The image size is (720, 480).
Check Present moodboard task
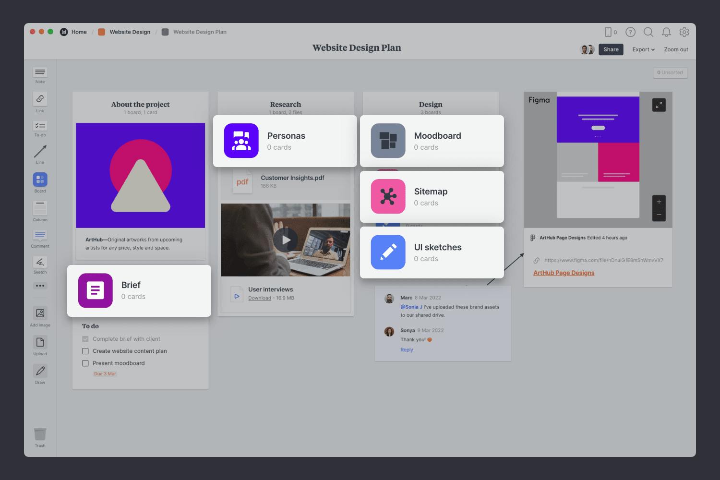[85, 363]
